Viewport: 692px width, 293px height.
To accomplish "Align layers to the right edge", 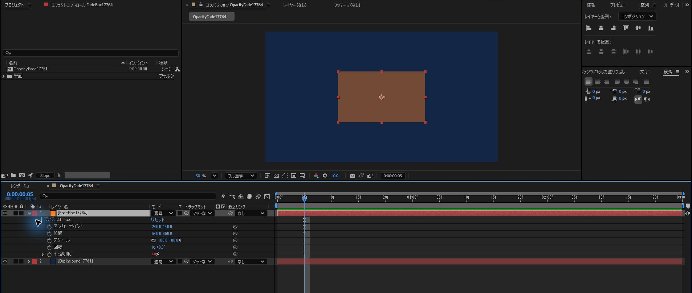I will click(x=614, y=28).
